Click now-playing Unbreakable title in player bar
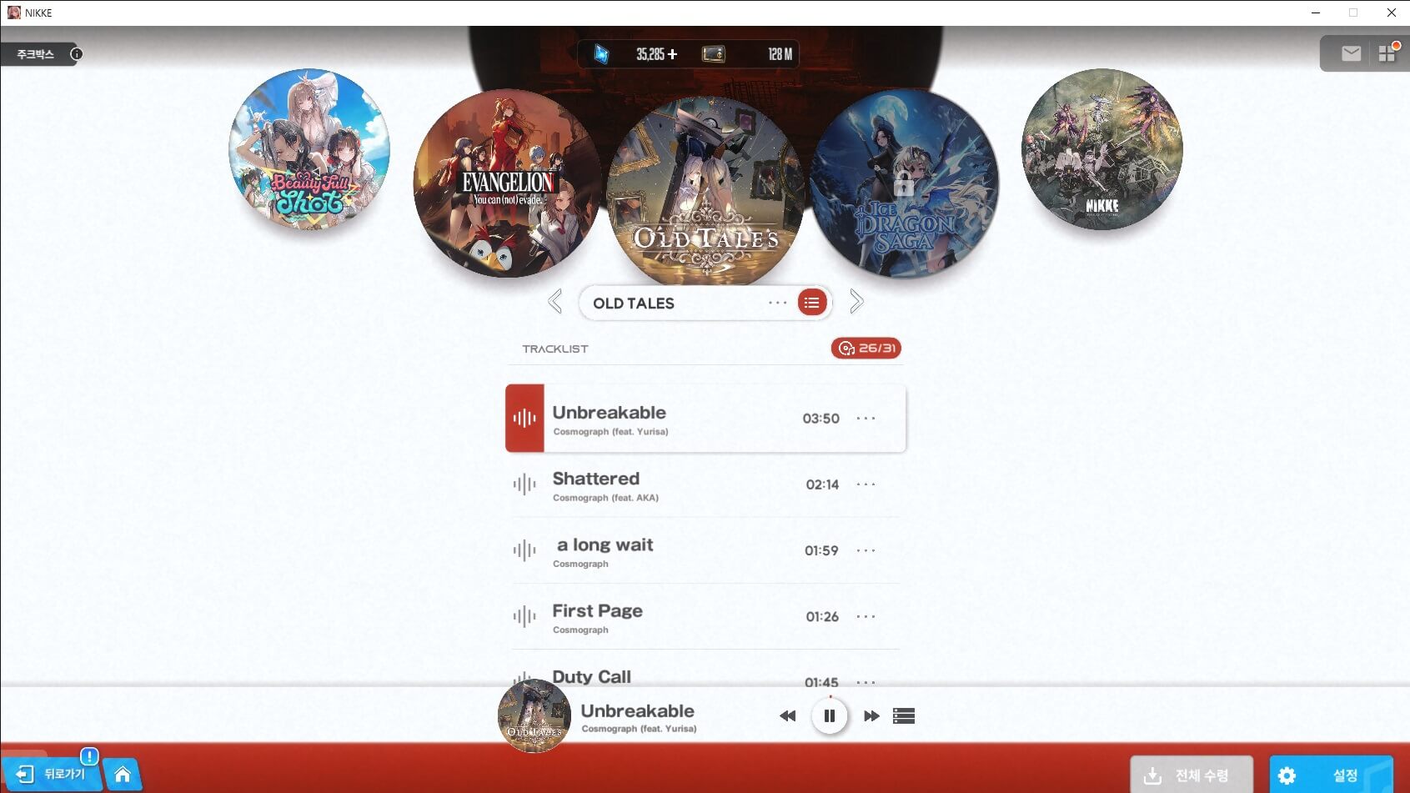 click(638, 711)
